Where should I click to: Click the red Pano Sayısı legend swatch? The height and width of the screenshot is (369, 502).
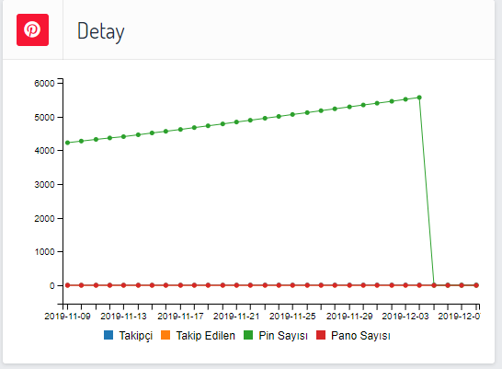[321, 335]
